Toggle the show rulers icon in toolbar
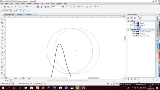This screenshot has width=160, height=90. 67,7
